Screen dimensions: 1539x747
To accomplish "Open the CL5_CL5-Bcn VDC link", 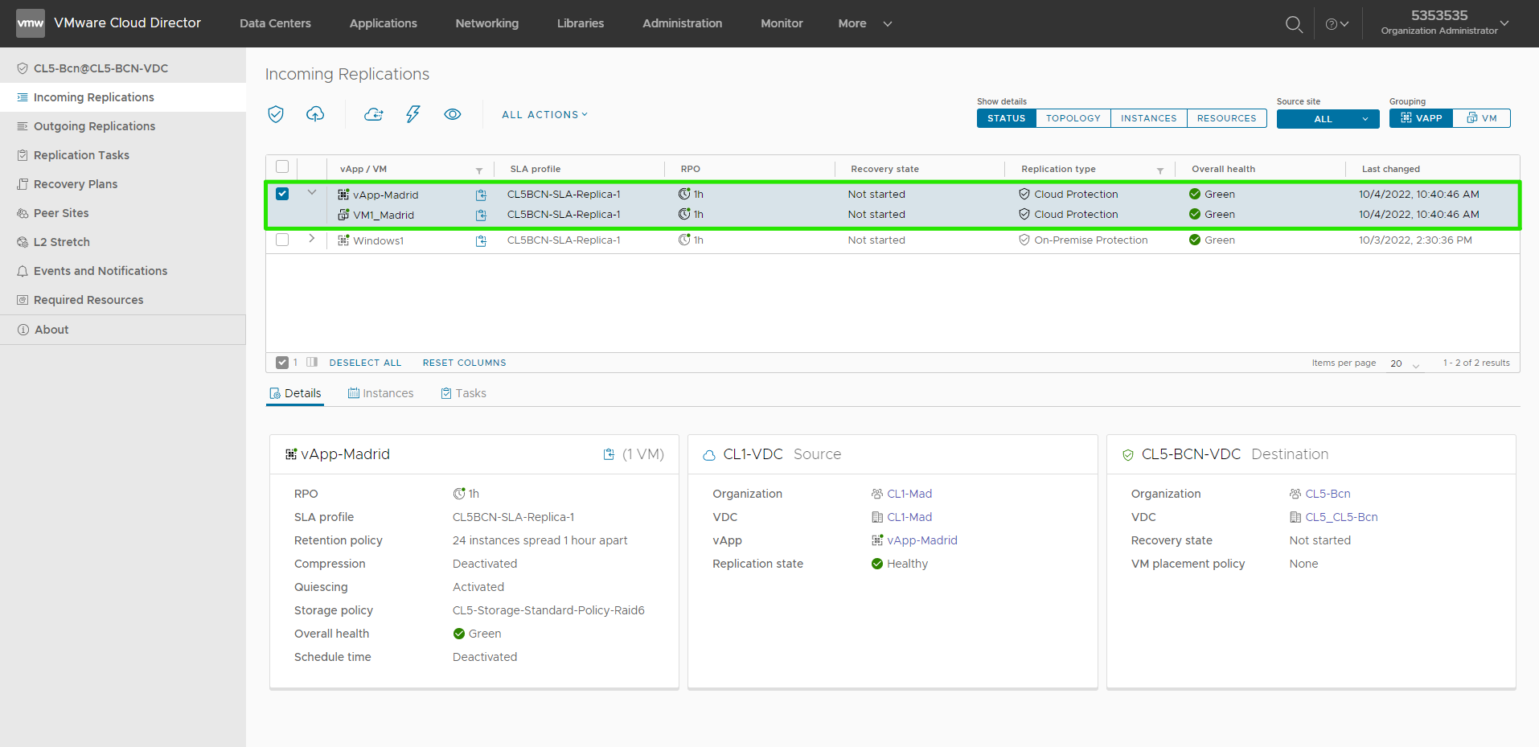I will (x=1342, y=517).
